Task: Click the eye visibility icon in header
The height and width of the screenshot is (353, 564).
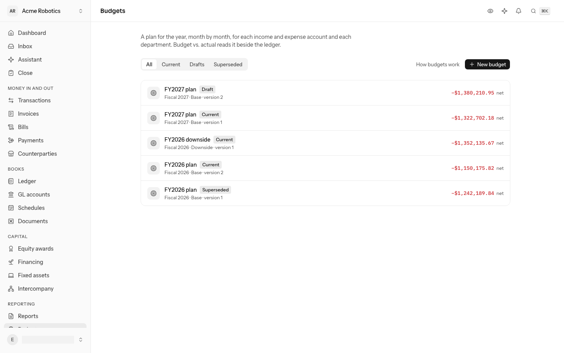Action: coord(490,11)
